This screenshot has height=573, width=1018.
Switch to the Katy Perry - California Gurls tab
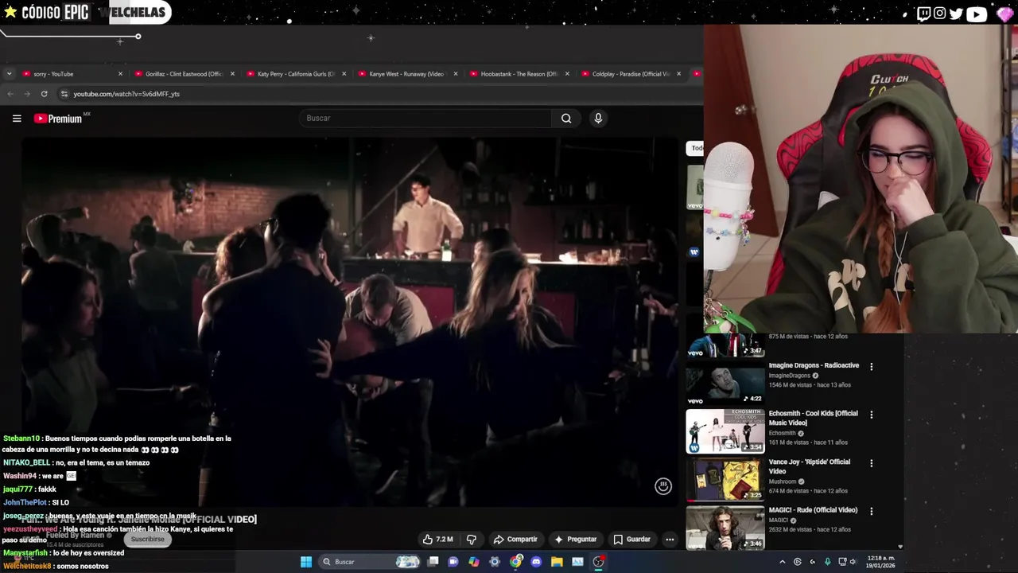click(294, 74)
